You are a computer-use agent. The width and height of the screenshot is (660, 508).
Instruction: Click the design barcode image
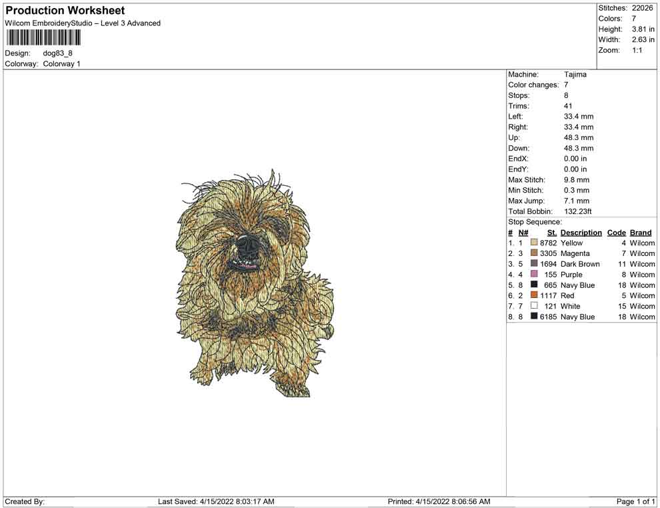(43, 38)
